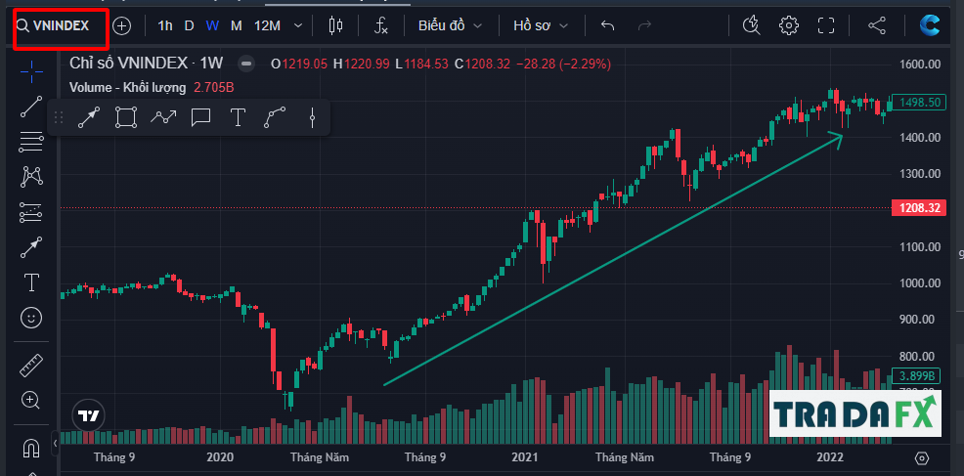Screen dimensions: 964x476
Task: Click the TradingView logo on chart
Action: (x=89, y=415)
